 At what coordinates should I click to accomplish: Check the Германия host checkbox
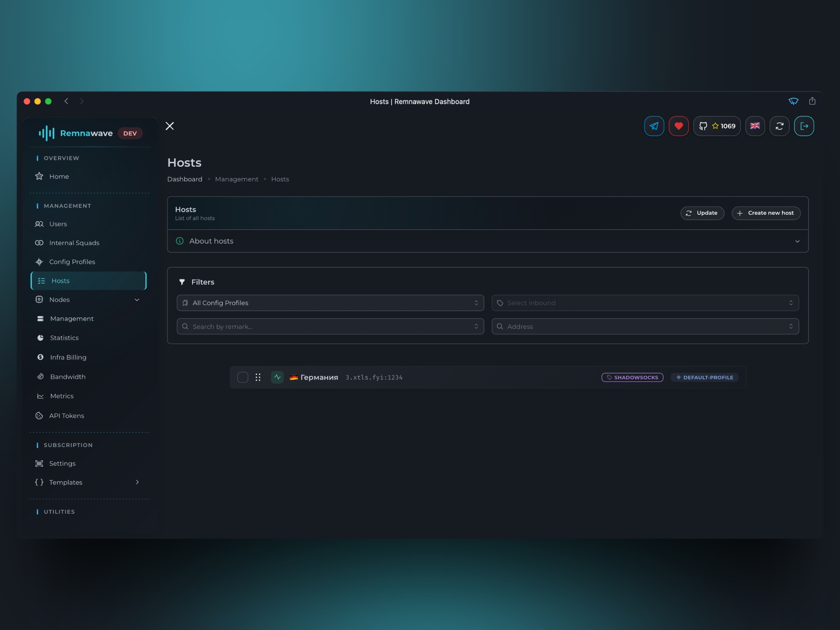(x=242, y=377)
